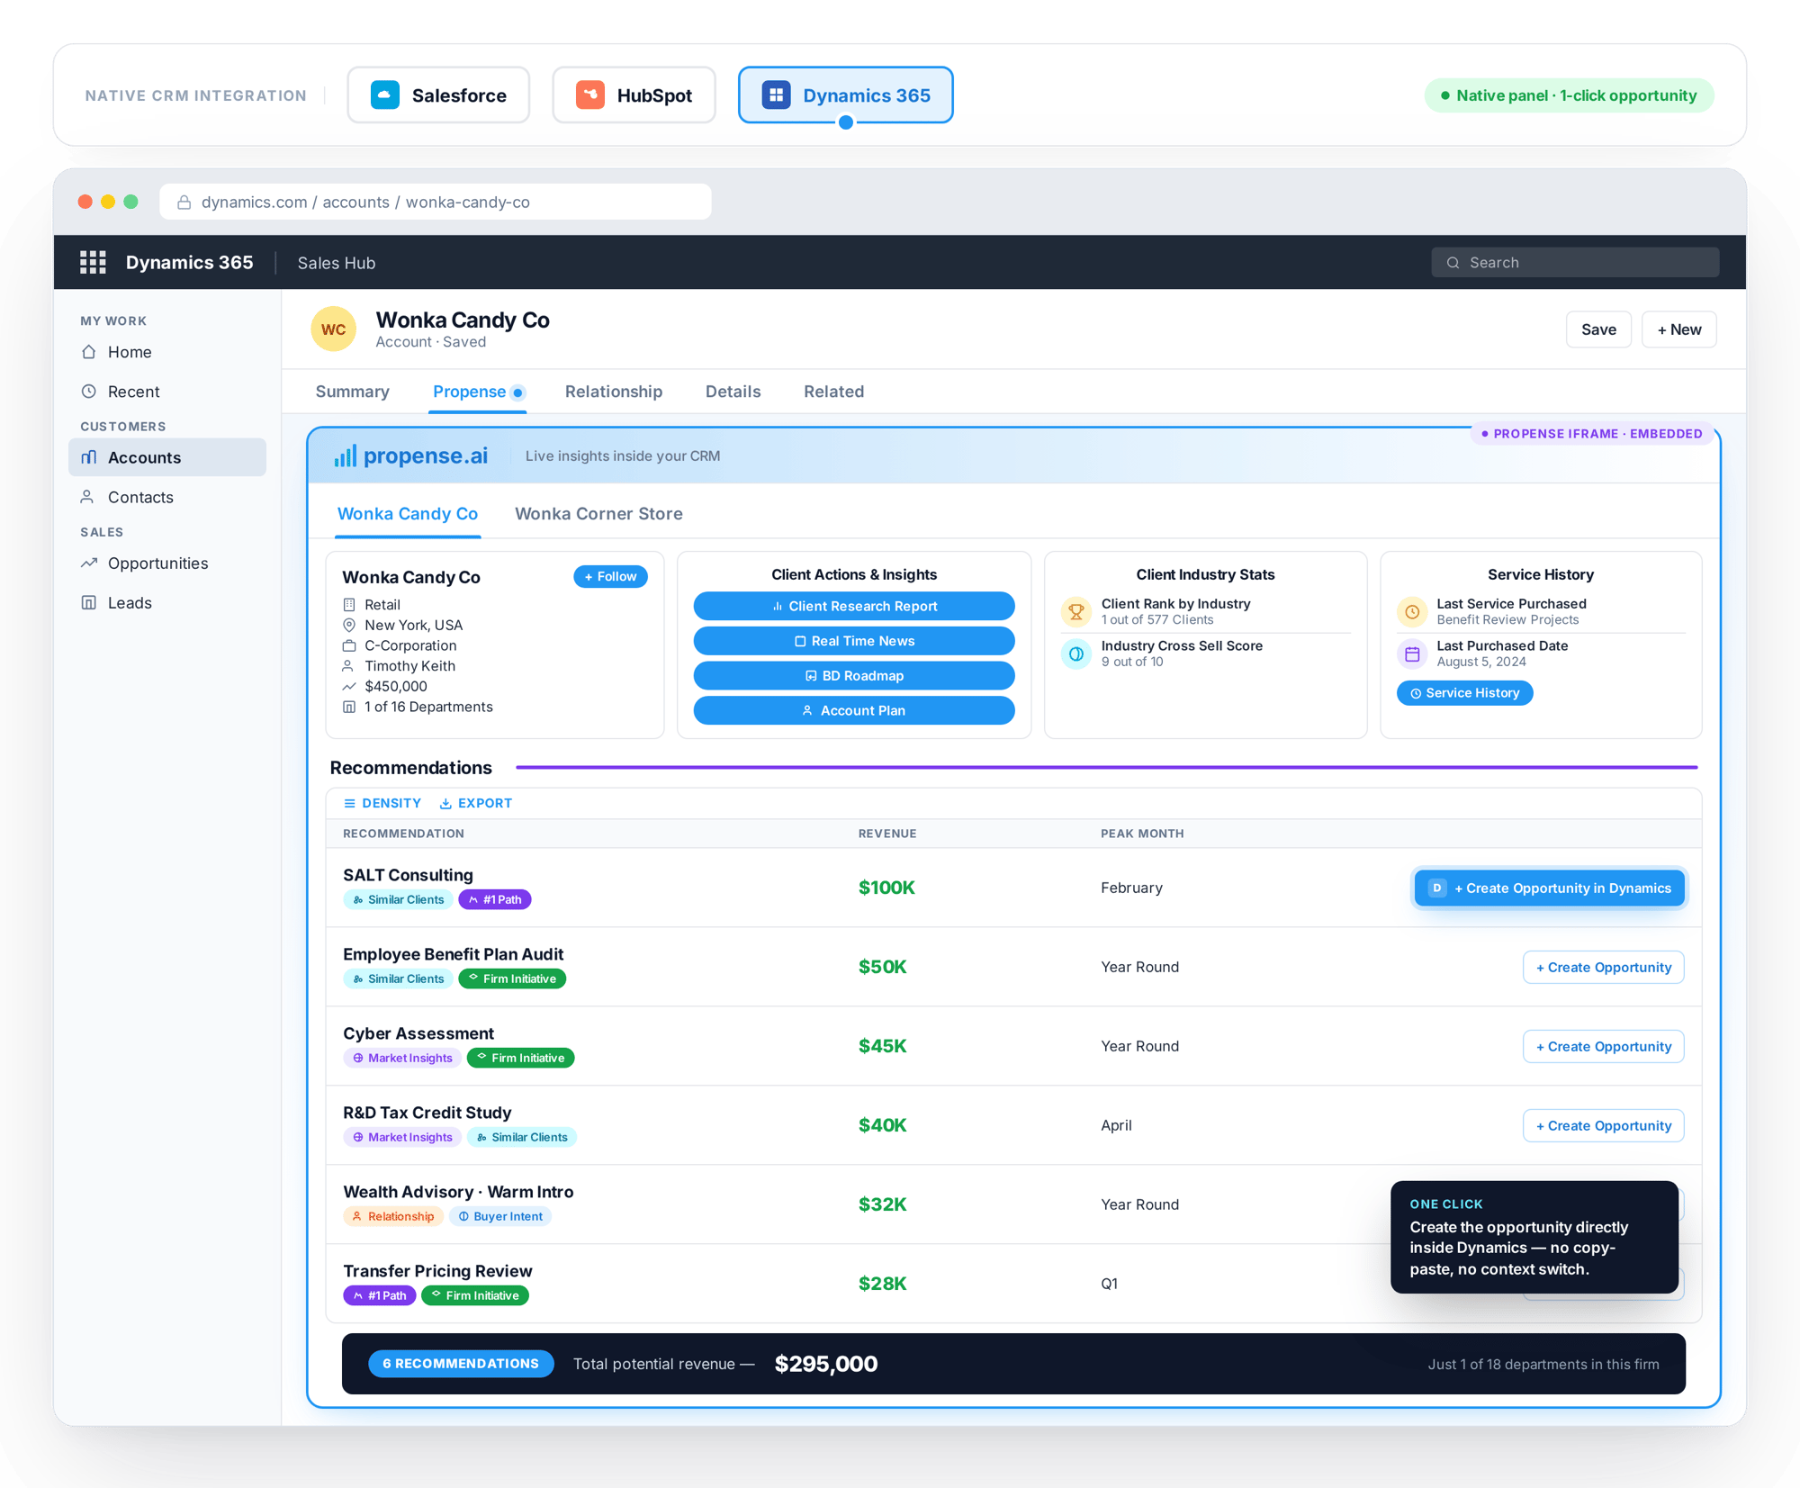Click the Service History button
Viewport: 1800px width, 1488px height.
[x=1465, y=693]
